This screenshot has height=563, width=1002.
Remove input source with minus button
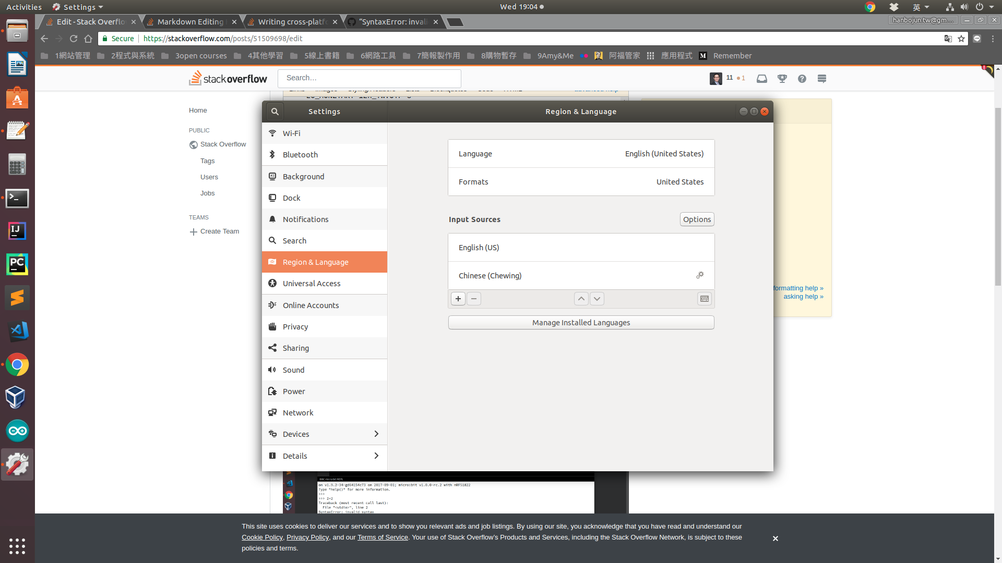pos(474,299)
